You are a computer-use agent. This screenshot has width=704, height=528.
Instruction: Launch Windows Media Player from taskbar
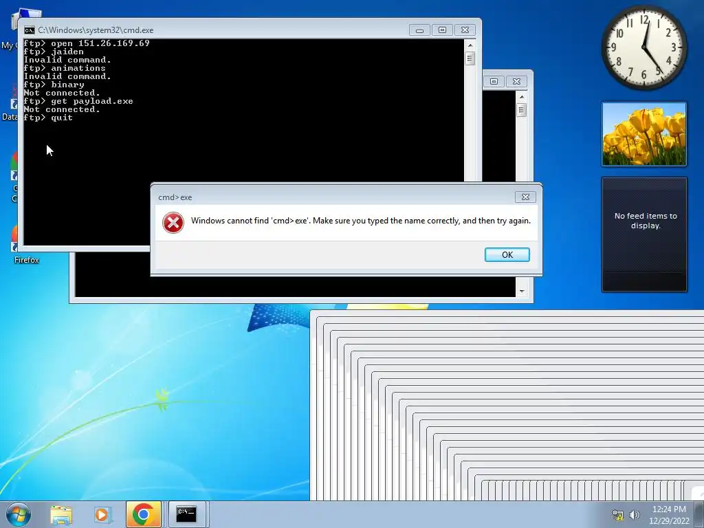[x=102, y=514]
